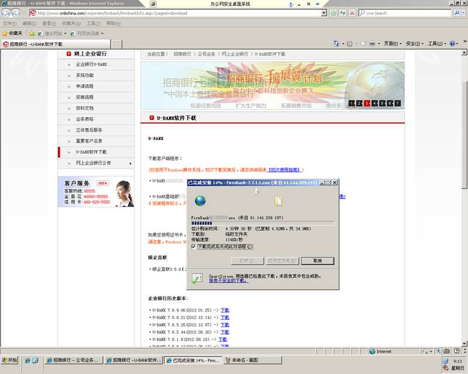
Task: Click the Live Search magnifier button
Action: click(x=457, y=13)
